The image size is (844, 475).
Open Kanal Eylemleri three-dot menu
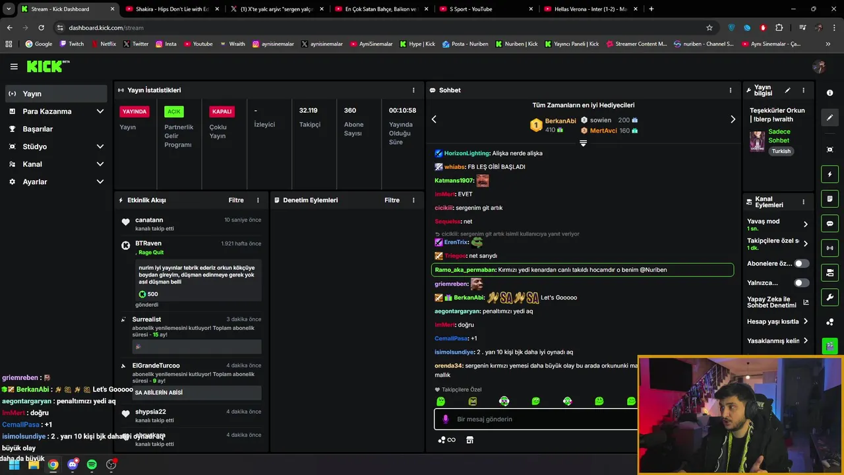(803, 202)
